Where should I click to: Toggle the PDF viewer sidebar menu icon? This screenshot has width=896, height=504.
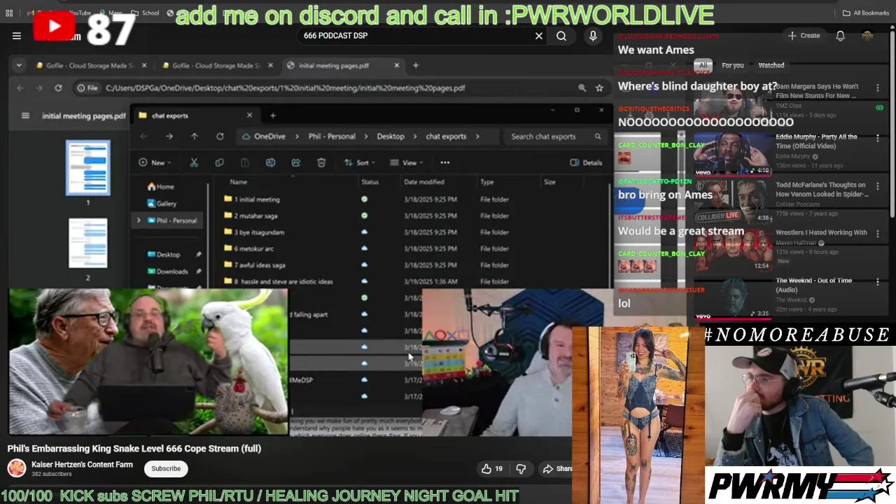25,115
